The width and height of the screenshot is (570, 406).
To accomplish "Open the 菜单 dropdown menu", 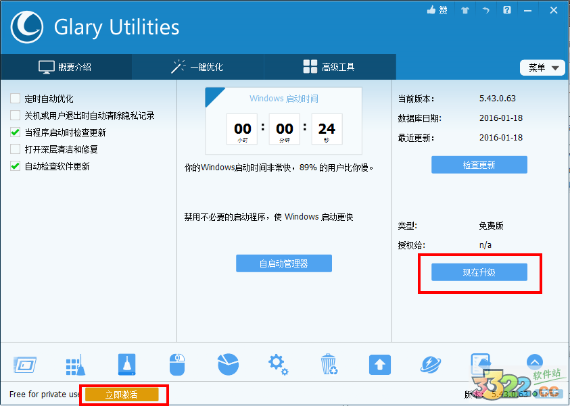I will point(543,68).
